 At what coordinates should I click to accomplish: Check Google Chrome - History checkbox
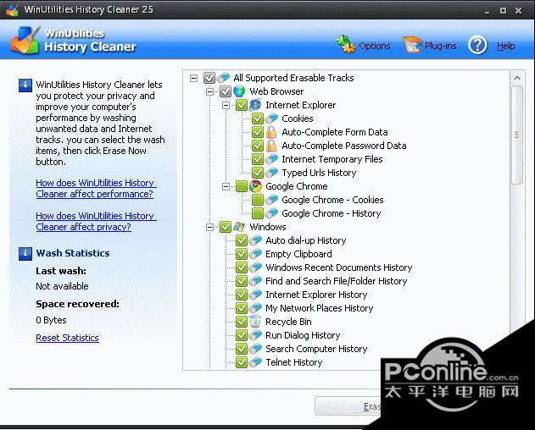[257, 213]
